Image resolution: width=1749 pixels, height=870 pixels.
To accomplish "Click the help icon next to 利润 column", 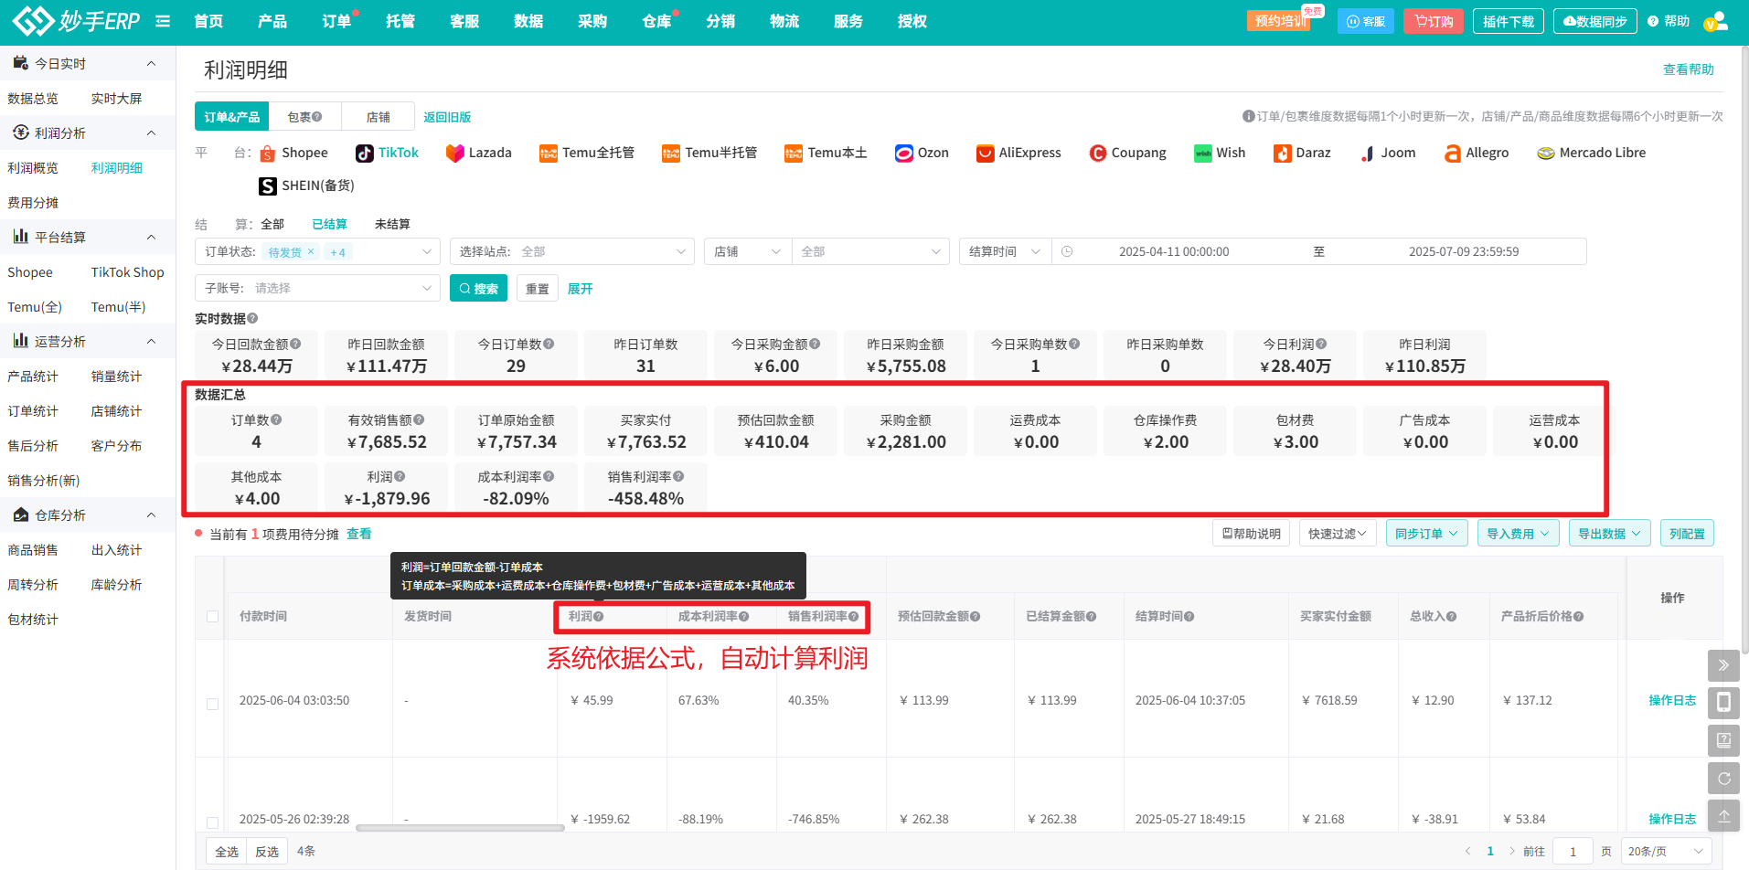I will pos(599,617).
